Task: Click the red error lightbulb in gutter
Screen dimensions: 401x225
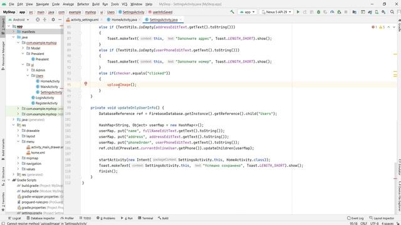Action: tap(86, 84)
